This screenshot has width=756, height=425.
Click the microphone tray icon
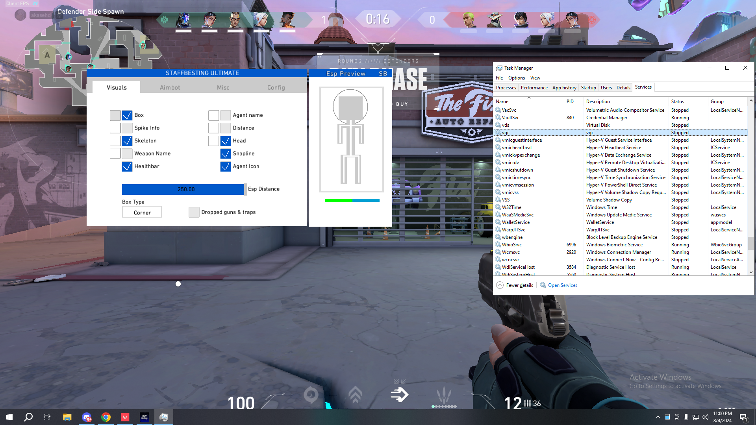686,417
